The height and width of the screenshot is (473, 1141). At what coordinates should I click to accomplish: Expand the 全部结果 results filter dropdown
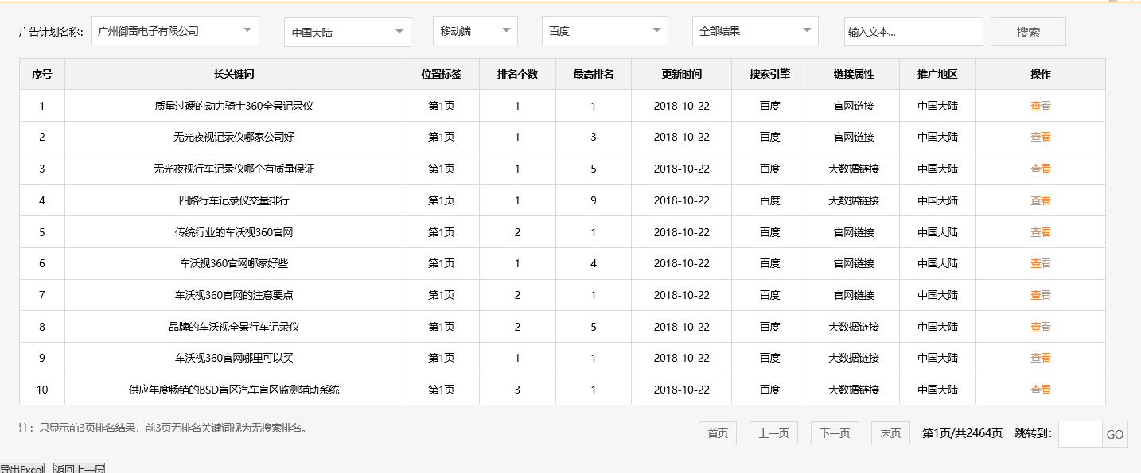point(754,30)
